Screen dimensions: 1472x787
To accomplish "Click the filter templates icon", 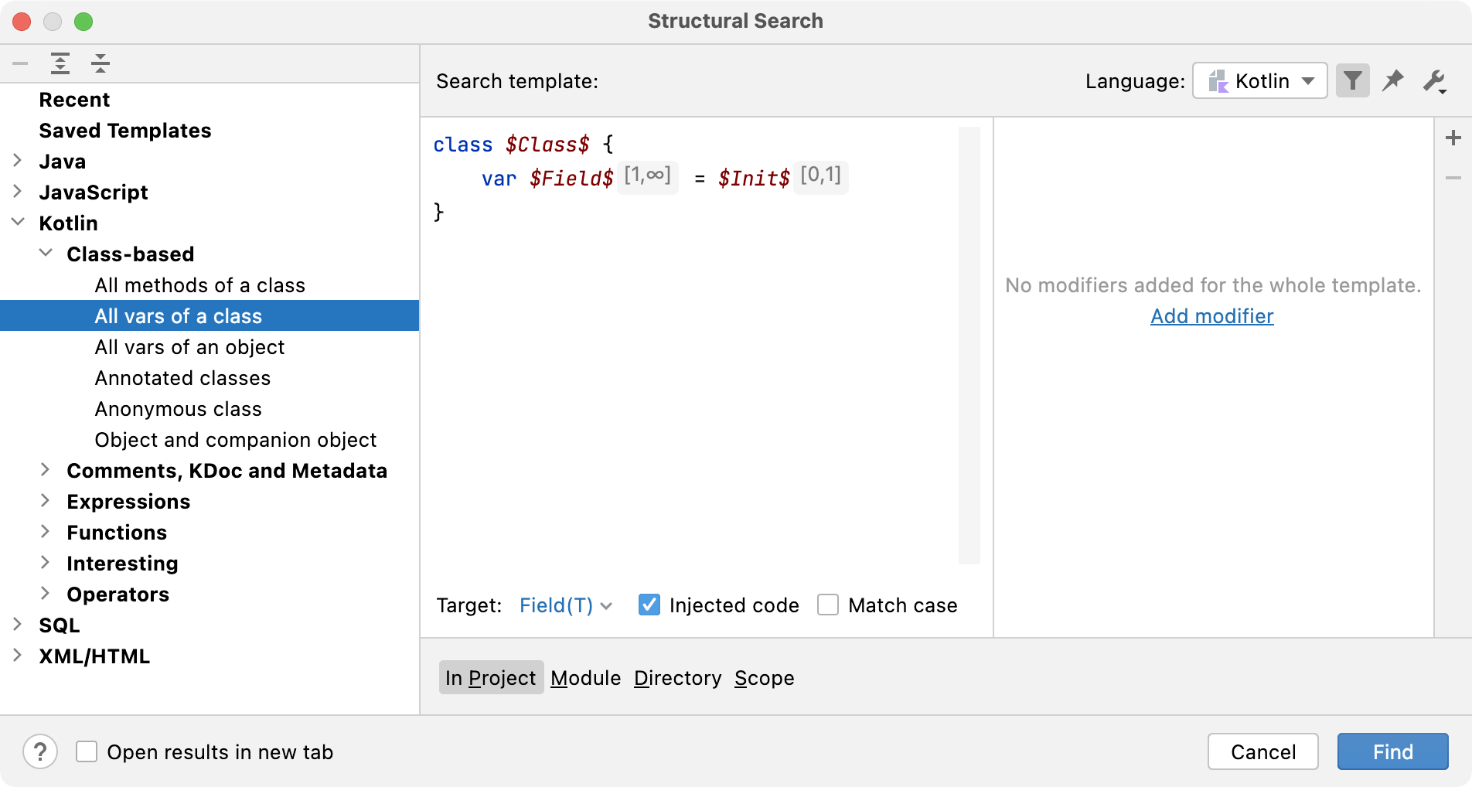I will pos(1352,80).
